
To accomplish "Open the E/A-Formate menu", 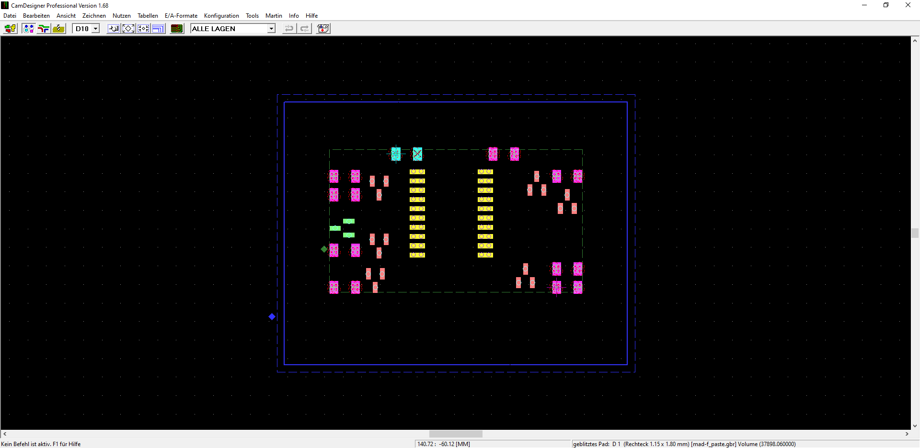I will click(181, 16).
